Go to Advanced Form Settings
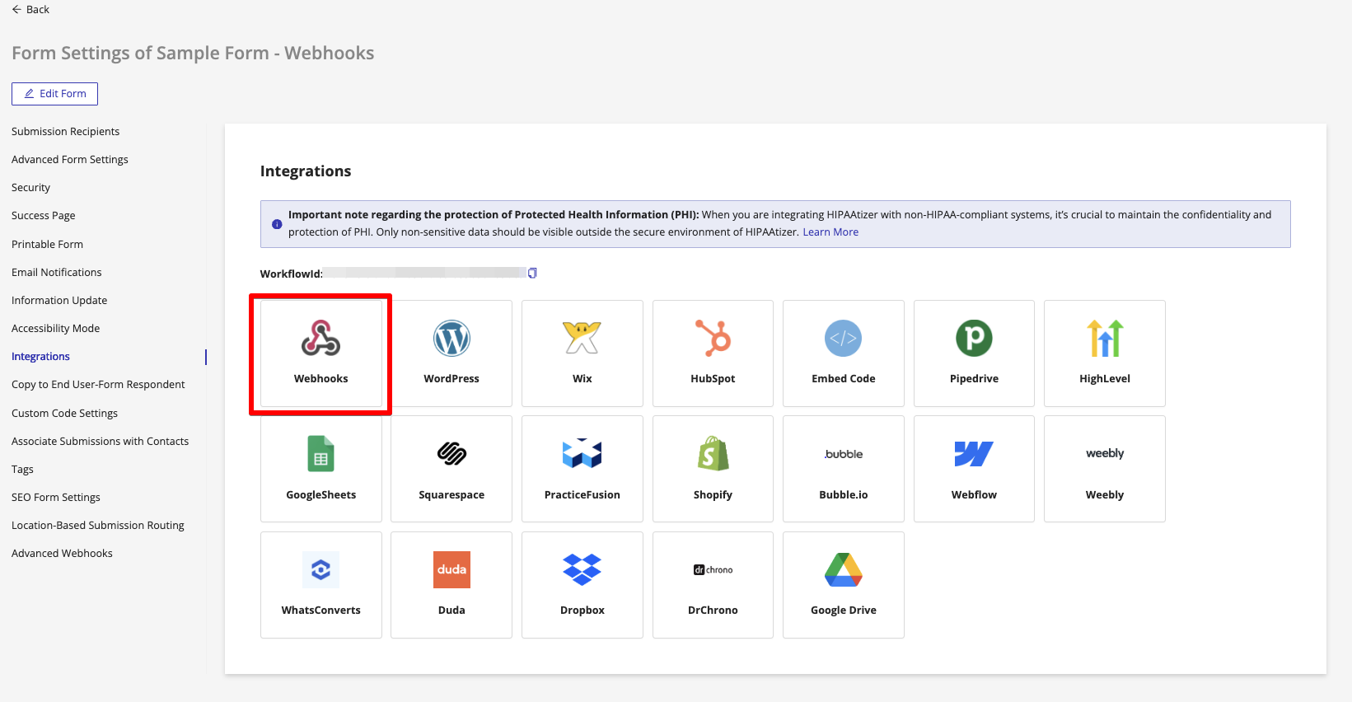1352x702 pixels. 70,160
